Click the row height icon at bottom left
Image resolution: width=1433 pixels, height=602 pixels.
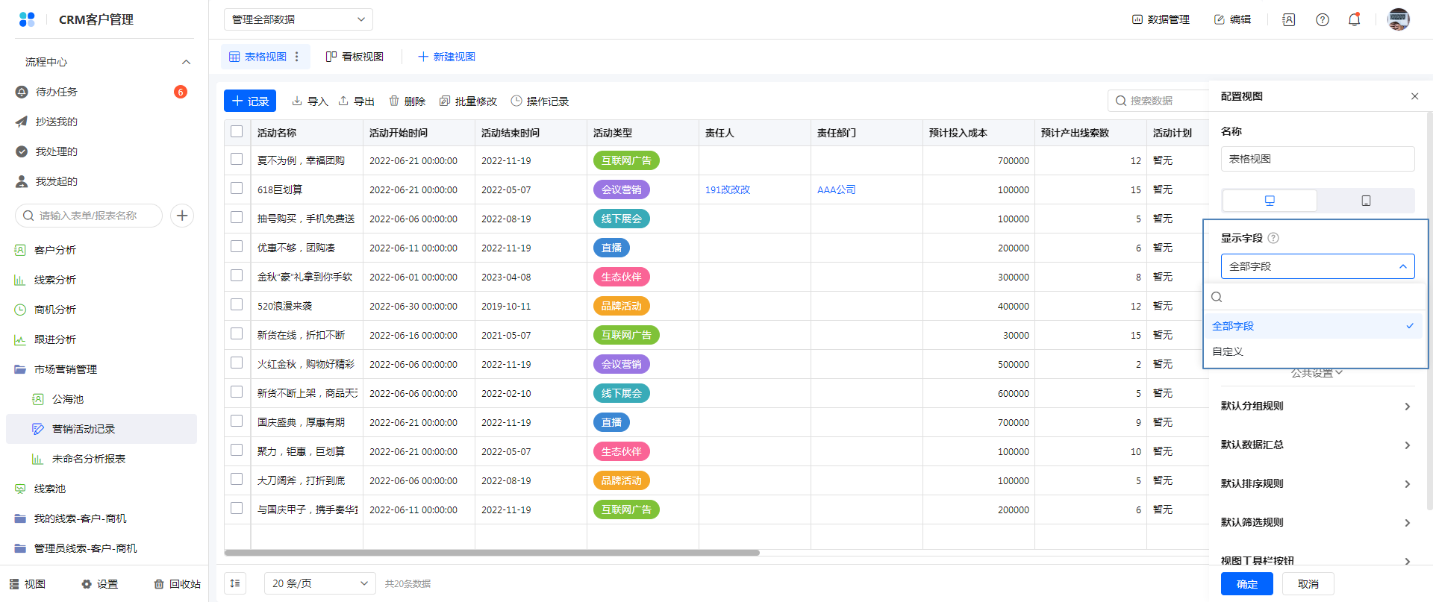235,583
